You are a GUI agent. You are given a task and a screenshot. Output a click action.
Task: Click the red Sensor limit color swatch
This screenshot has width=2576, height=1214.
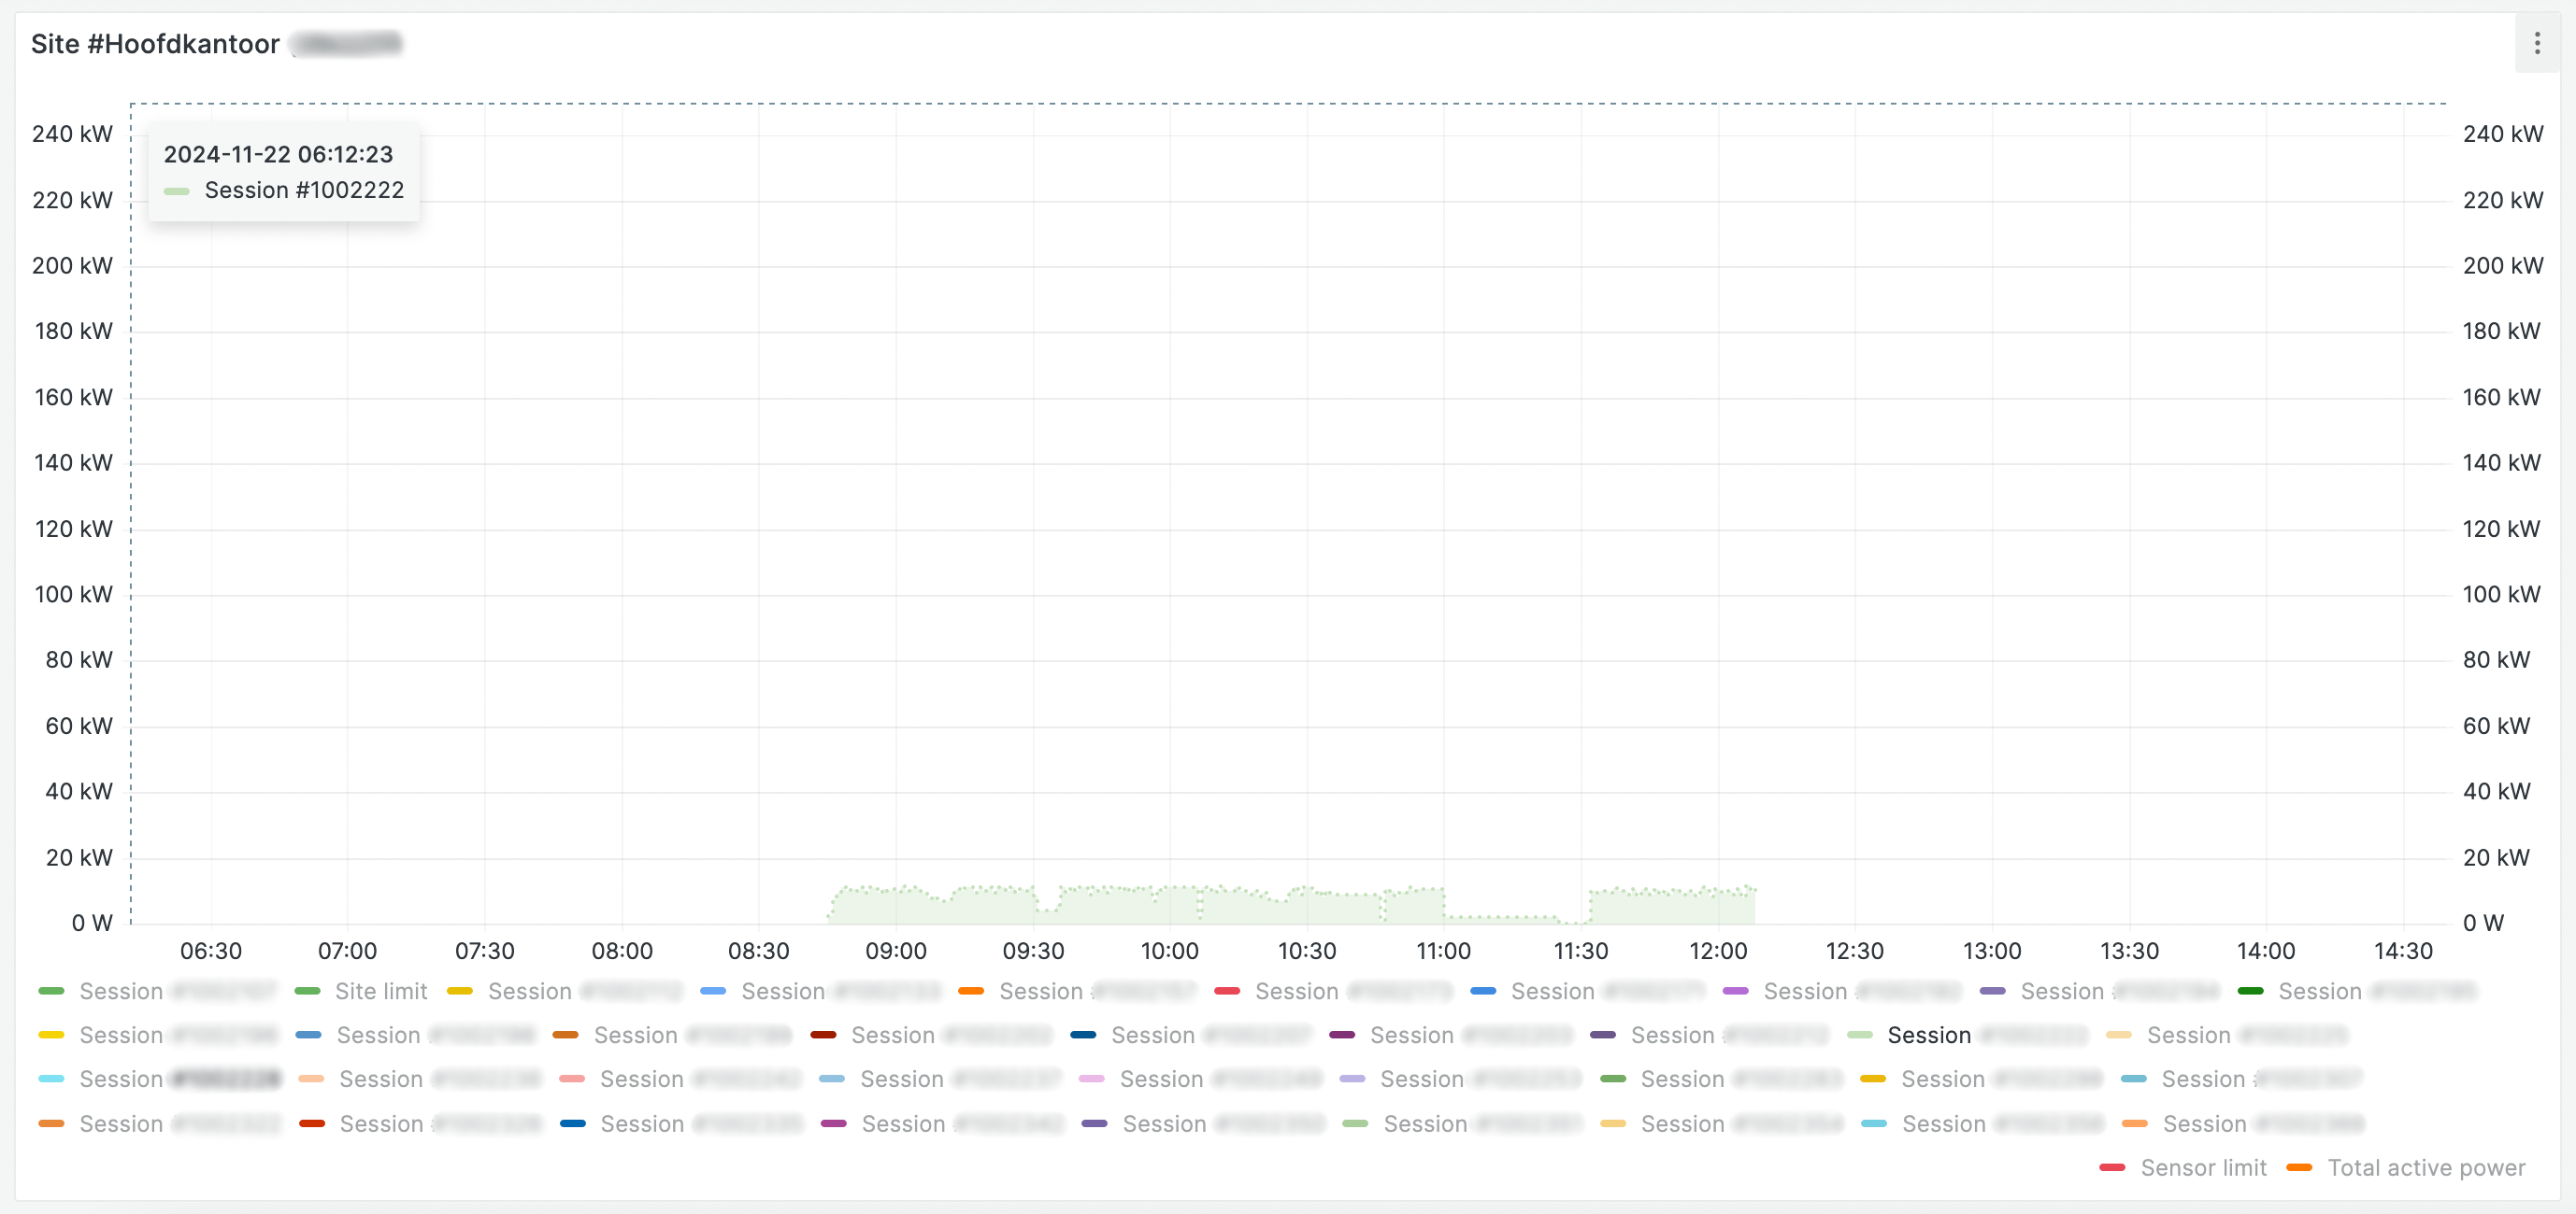point(2112,1168)
